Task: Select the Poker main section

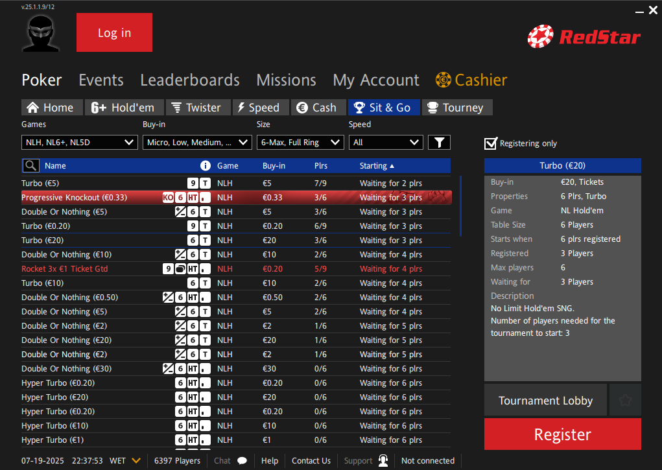Action: tap(41, 80)
